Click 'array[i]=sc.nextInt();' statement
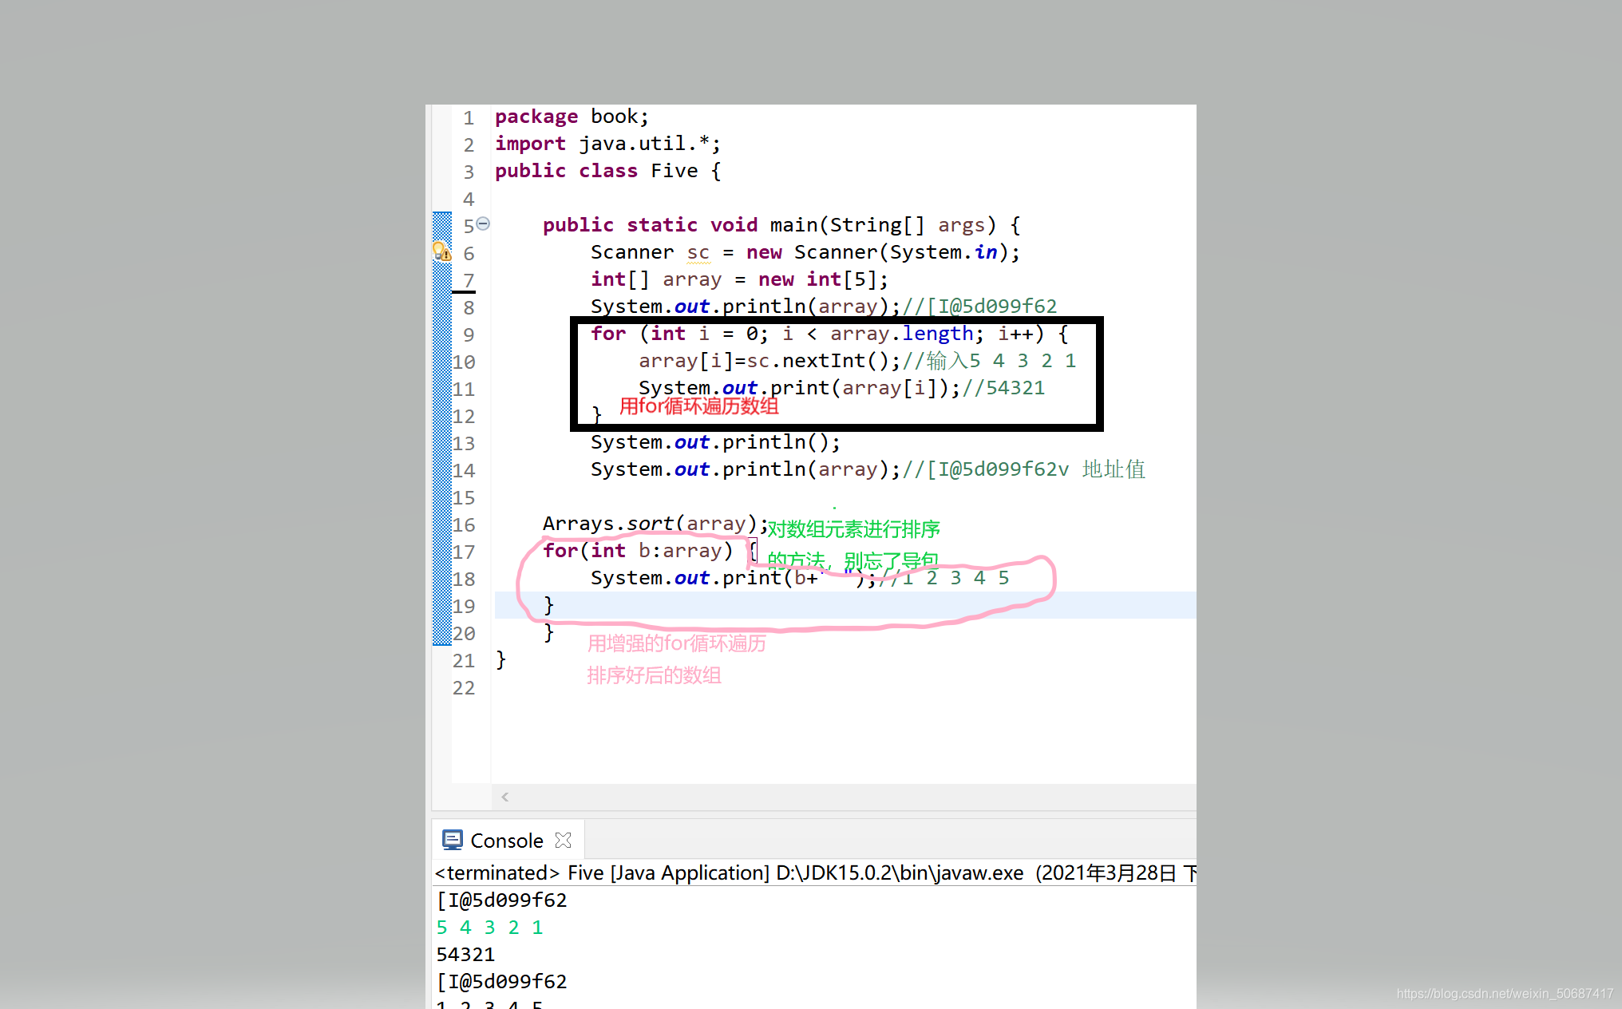The height and width of the screenshot is (1009, 1622). point(769,361)
